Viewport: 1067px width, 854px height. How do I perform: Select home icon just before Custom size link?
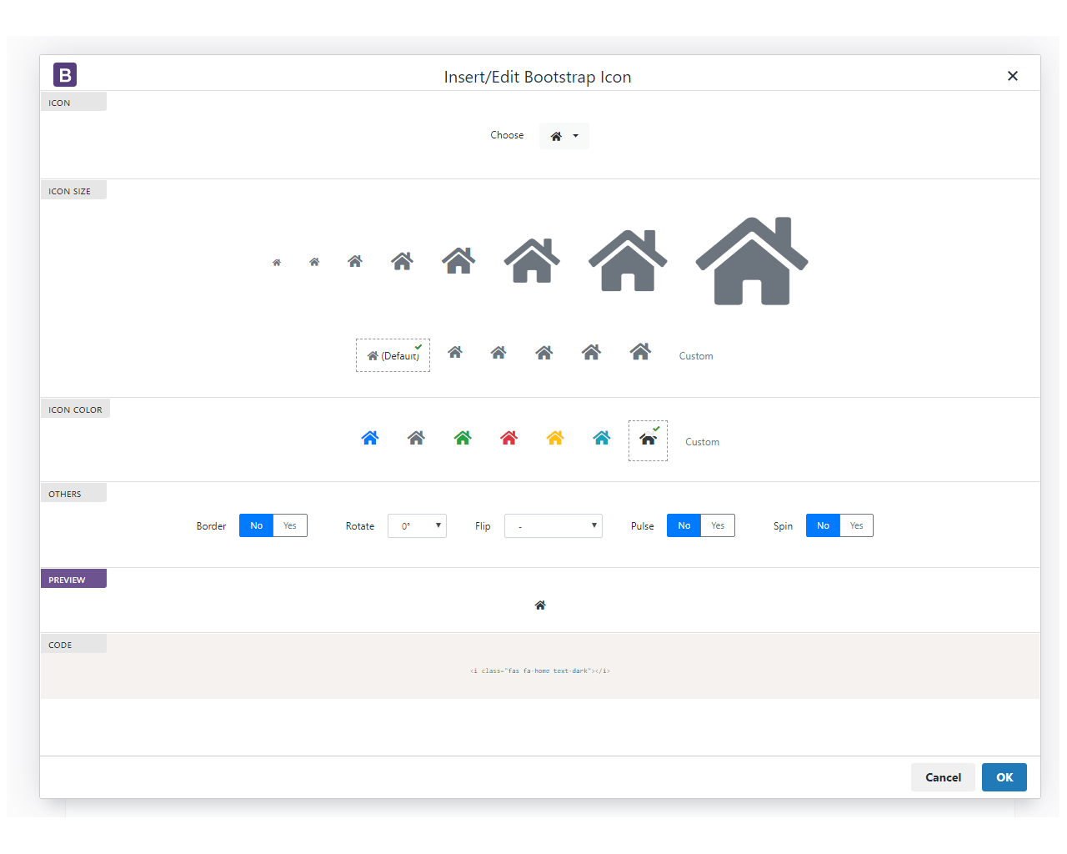click(640, 351)
